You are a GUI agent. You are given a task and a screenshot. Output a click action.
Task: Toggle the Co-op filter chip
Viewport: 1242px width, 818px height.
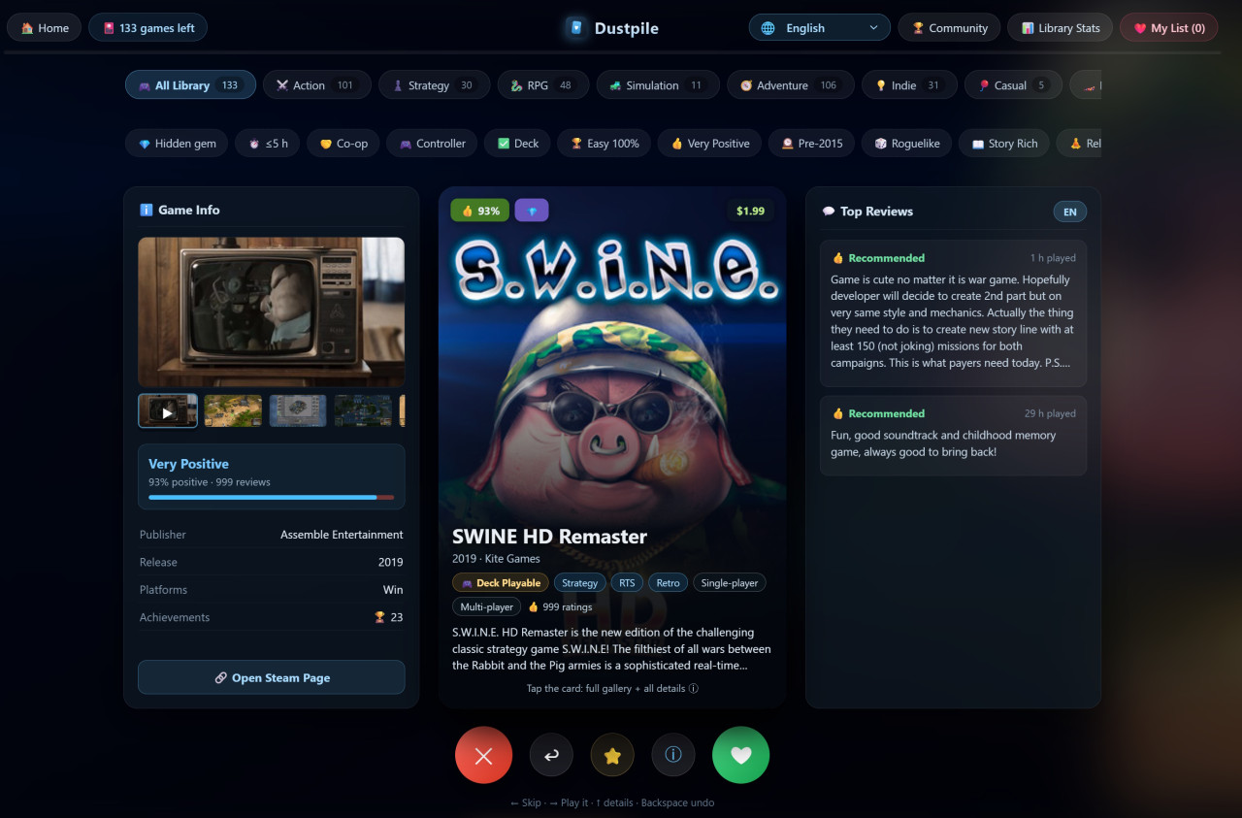[x=343, y=144]
